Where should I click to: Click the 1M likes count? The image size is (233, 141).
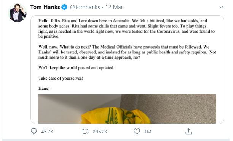pos(148,132)
